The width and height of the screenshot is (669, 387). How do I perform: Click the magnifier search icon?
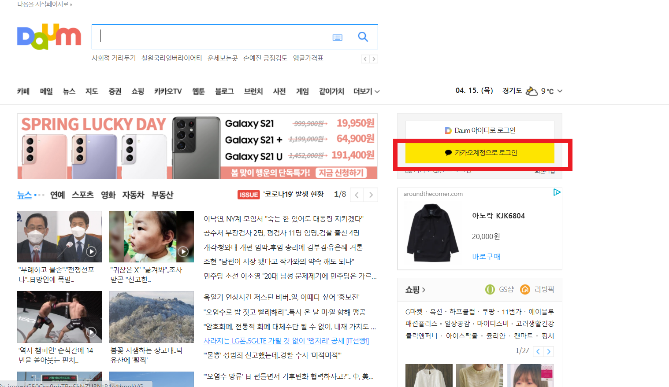[x=363, y=37]
